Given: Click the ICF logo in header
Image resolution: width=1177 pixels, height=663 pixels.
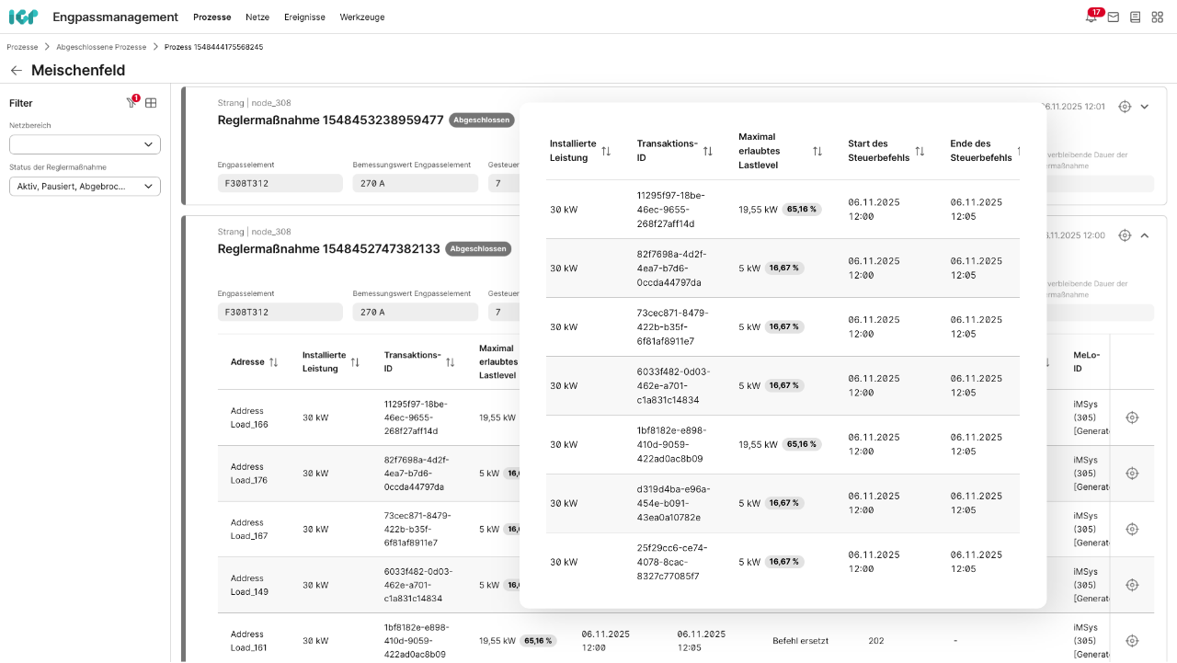Looking at the screenshot, I should 23,17.
